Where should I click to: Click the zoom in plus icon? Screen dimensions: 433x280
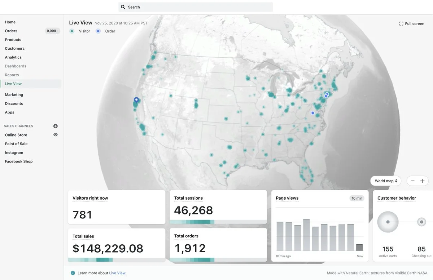coord(422,181)
